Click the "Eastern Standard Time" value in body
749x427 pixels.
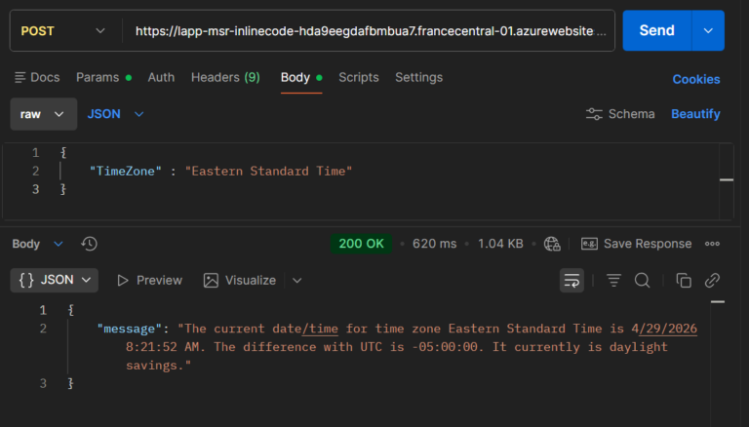tap(268, 171)
